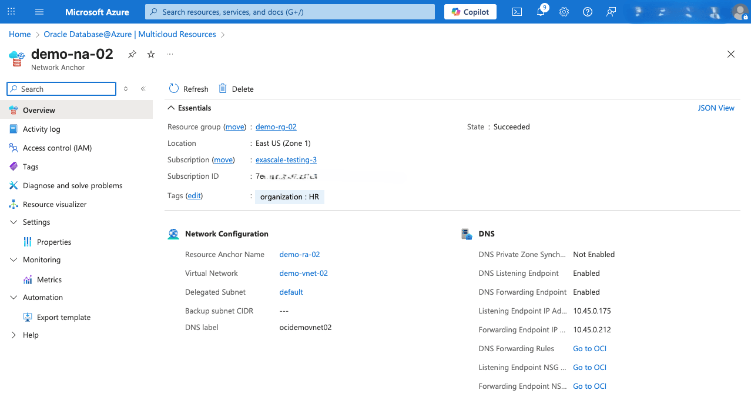This screenshot has width=751, height=400.
Task: Collapse the Essentials section
Action: click(171, 108)
